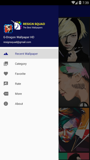This screenshot has height=160, width=90.
Task: Click the Rate speech-bubble pencil icon
Action: (6, 84)
